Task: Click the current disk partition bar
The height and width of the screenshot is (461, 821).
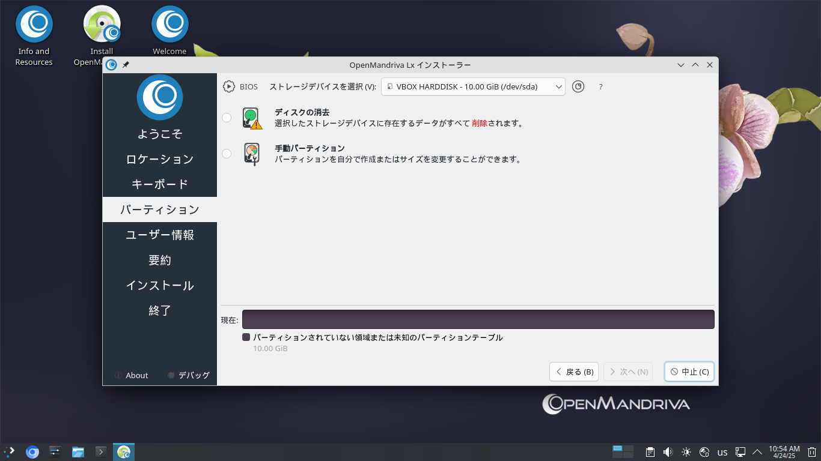Action: [x=478, y=319]
